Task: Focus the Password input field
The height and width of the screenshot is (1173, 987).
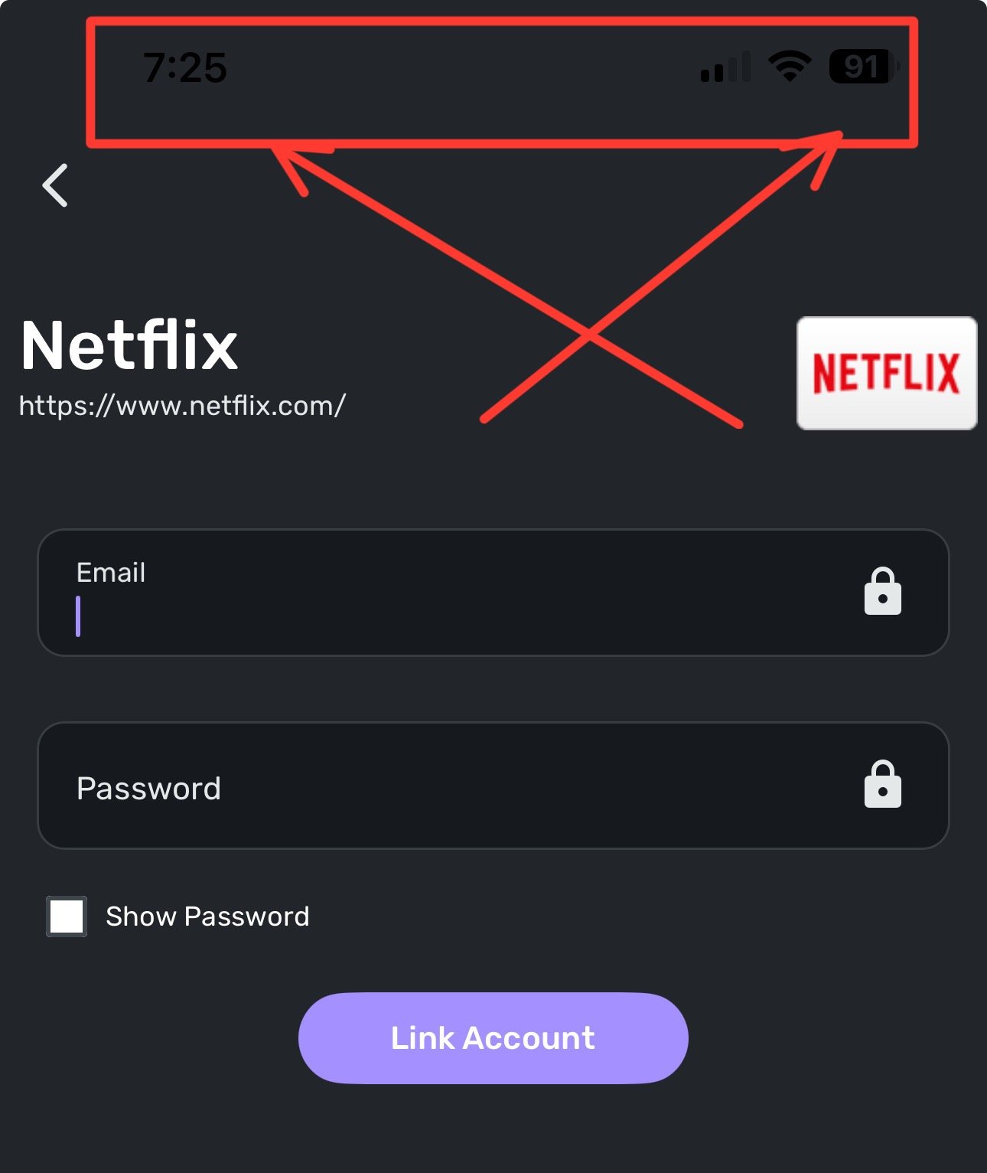Action: point(493,785)
